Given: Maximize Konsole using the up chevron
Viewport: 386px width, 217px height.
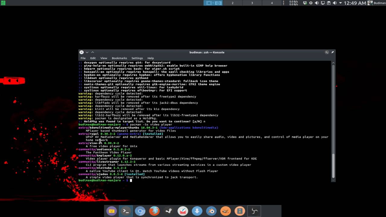Looking at the screenshot, I should 93,52.
